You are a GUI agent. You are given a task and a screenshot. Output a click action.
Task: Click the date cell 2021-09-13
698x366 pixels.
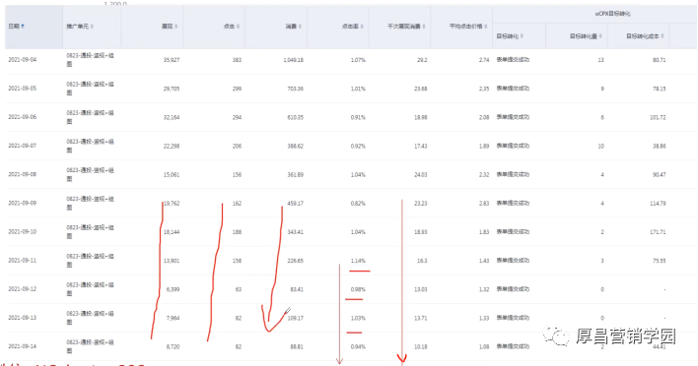[23, 318]
